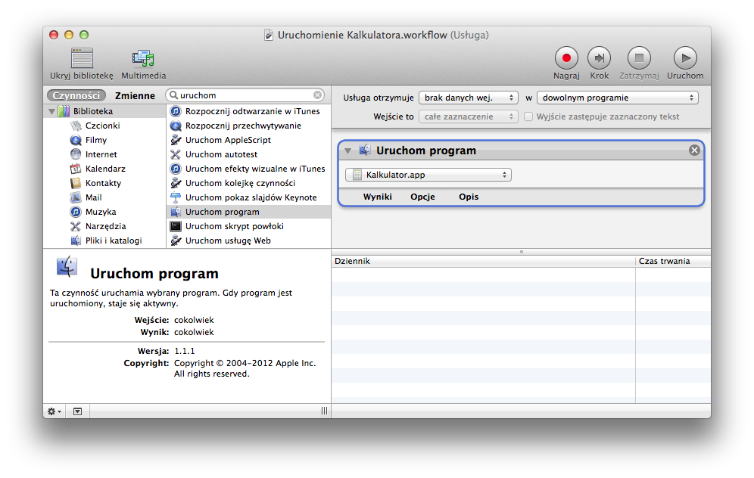Image resolution: width=754 pixels, height=478 pixels.
Task: Open the dowolnym programie dropdown
Action: 618,97
